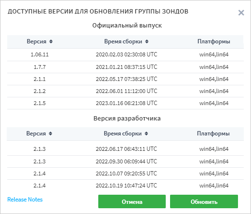Select developer version 2.1.3 built 2022.09.30
This screenshot has width=251, height=214.
125,161
